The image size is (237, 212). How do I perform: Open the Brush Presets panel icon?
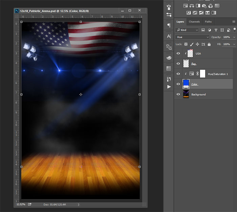[169, 7]
